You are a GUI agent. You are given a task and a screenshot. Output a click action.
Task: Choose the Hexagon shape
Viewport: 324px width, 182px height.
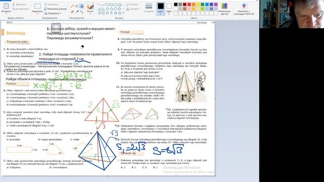click(115, 9)
